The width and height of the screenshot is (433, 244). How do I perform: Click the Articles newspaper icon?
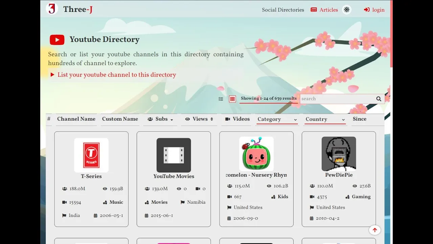coord(314,10)
